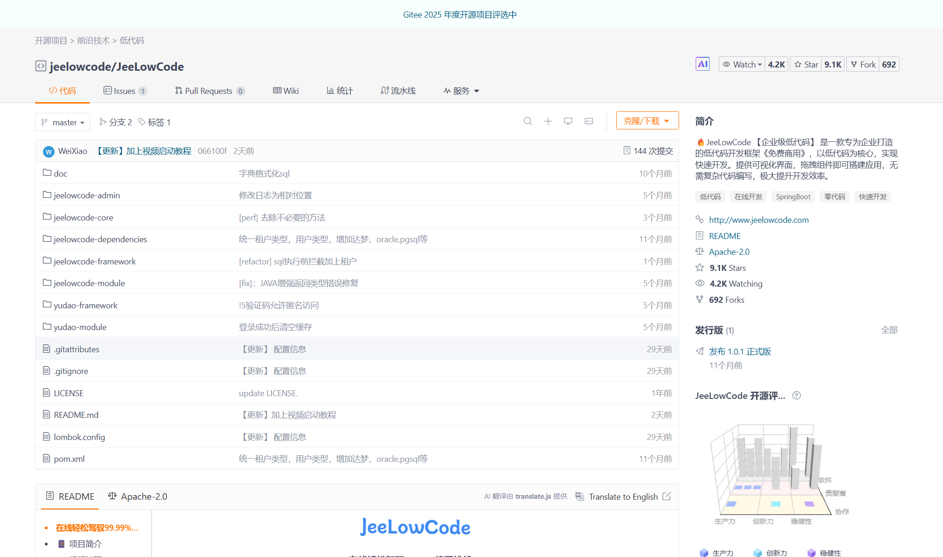Toggle Watch status on the repository

pos(741,64)
